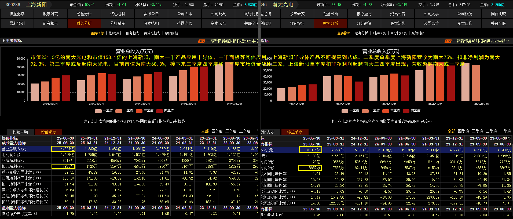Click the 7983万 cell in 上海新阳 table

[x=63, y=166]
